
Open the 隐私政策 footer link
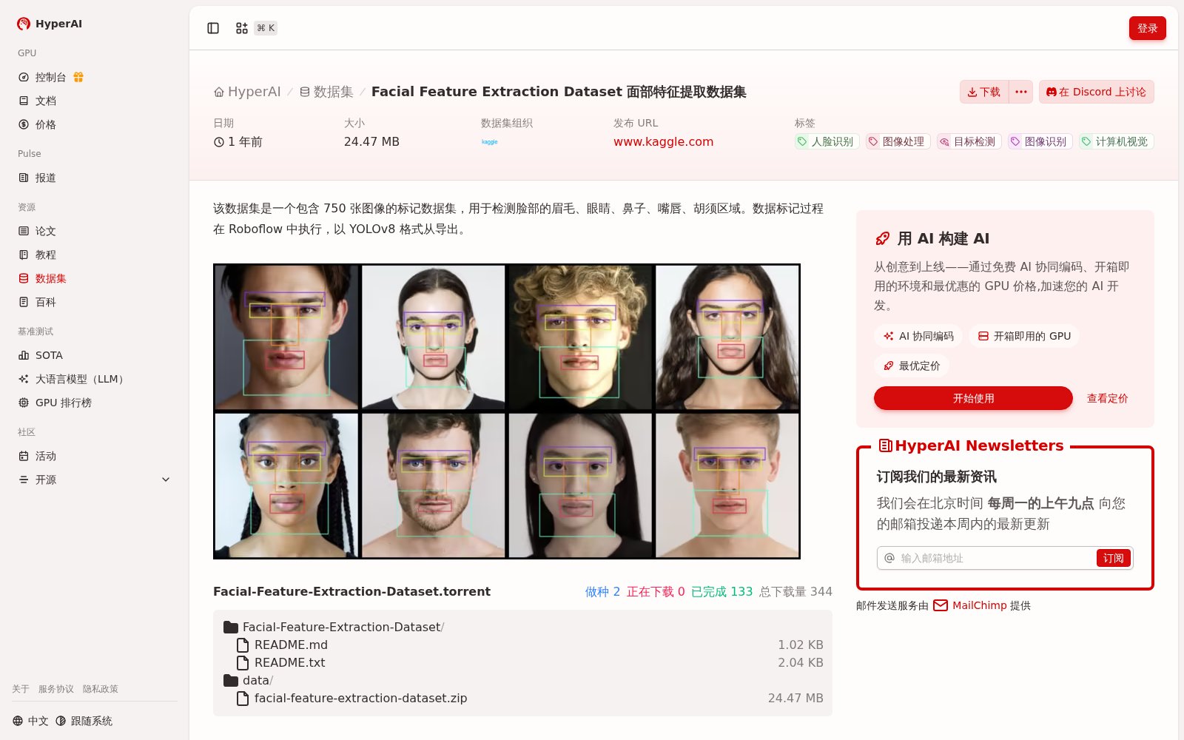pos(101,689)
